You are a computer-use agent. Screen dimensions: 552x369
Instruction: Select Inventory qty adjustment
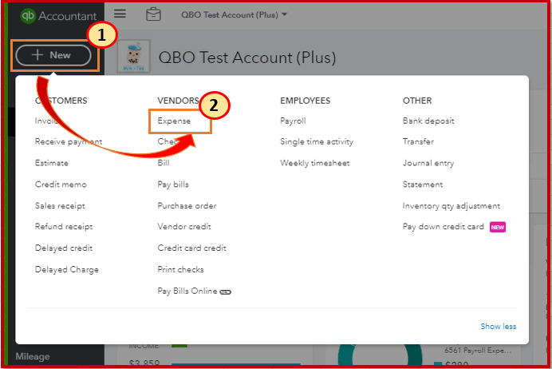pos(451,206)
